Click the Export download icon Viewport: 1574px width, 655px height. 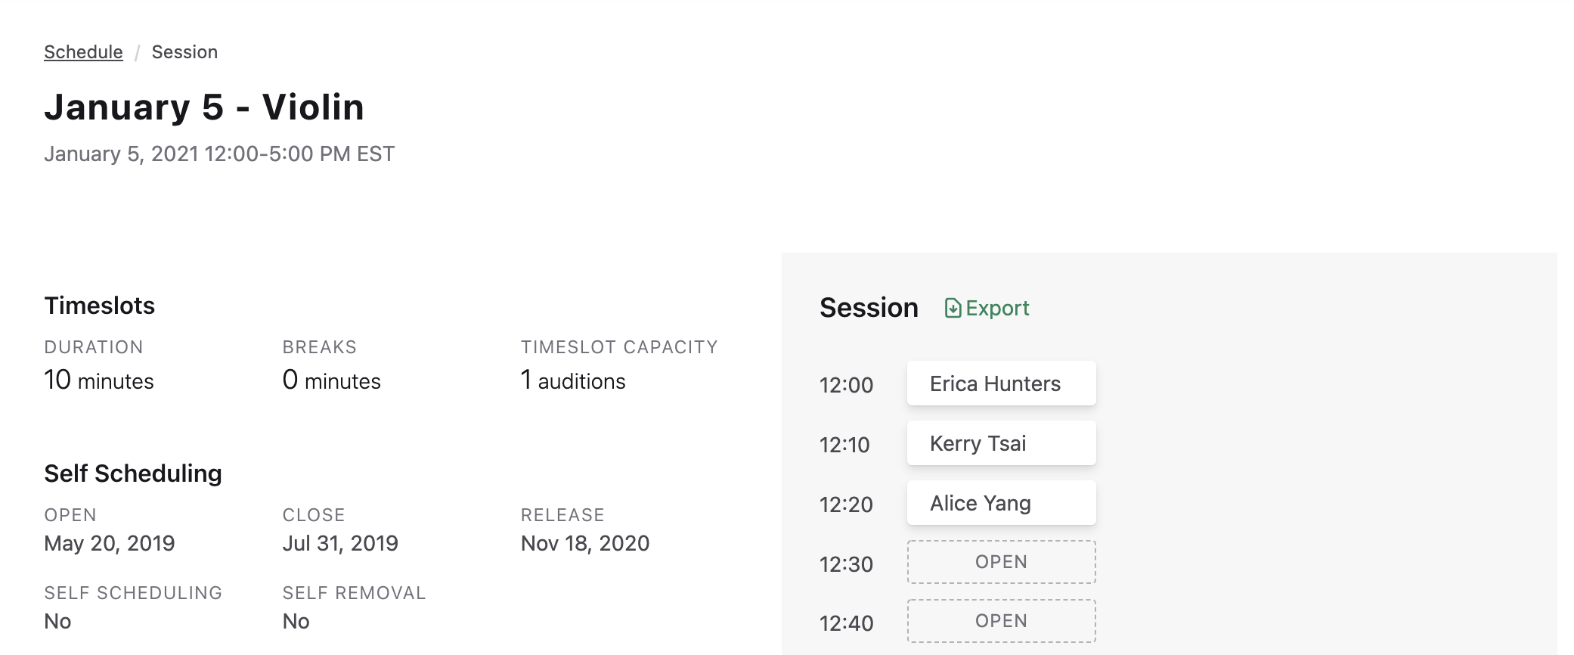click(953, 308)
